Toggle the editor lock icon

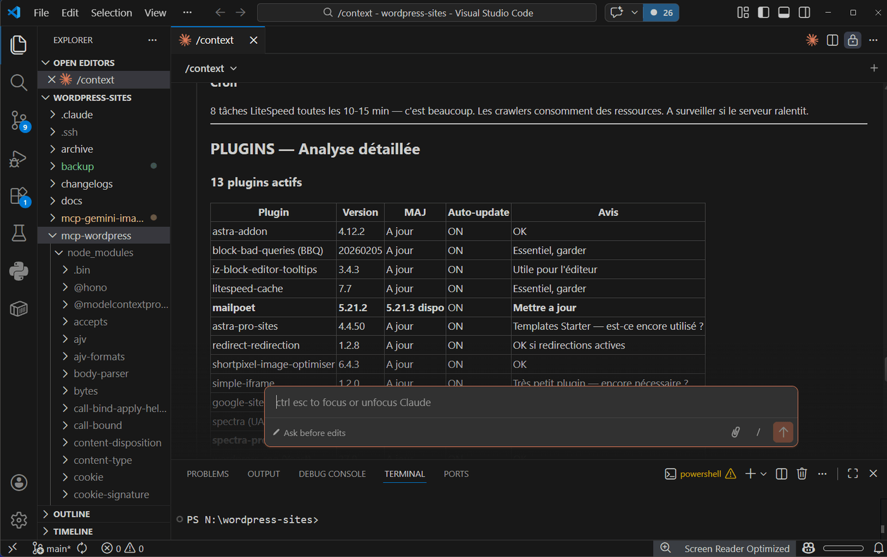[x=852, y=39]
